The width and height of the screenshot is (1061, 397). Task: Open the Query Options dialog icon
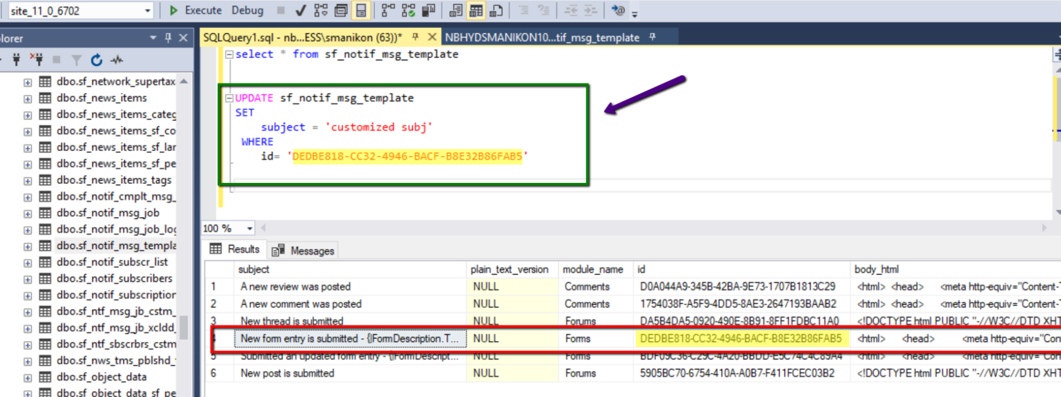coord(341,10)
